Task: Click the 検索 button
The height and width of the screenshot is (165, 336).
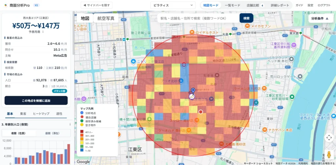Action: pyautogui.click(x=246, y=18)
